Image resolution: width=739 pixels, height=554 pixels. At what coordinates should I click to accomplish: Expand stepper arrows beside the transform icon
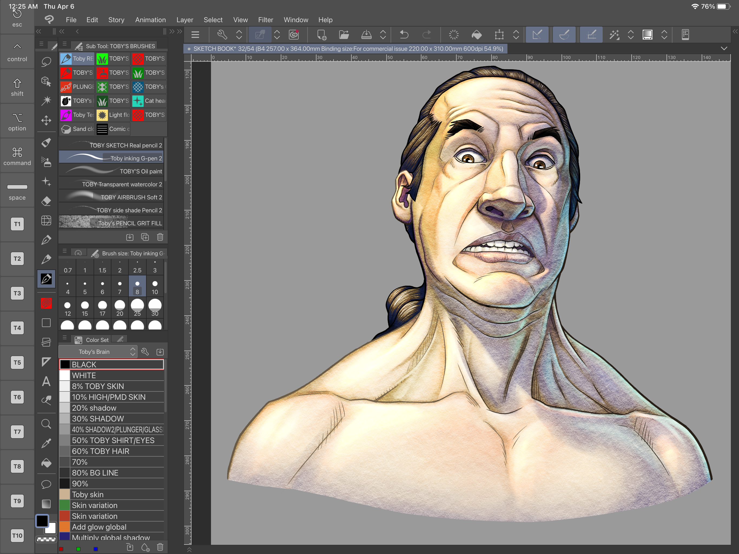[516, 34]
